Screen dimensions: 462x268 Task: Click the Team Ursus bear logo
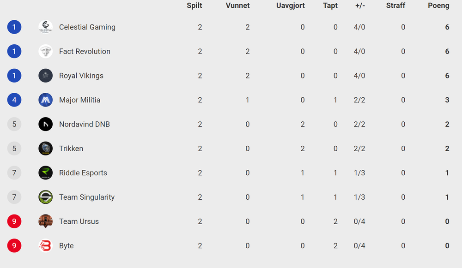[x=45, y=221]
